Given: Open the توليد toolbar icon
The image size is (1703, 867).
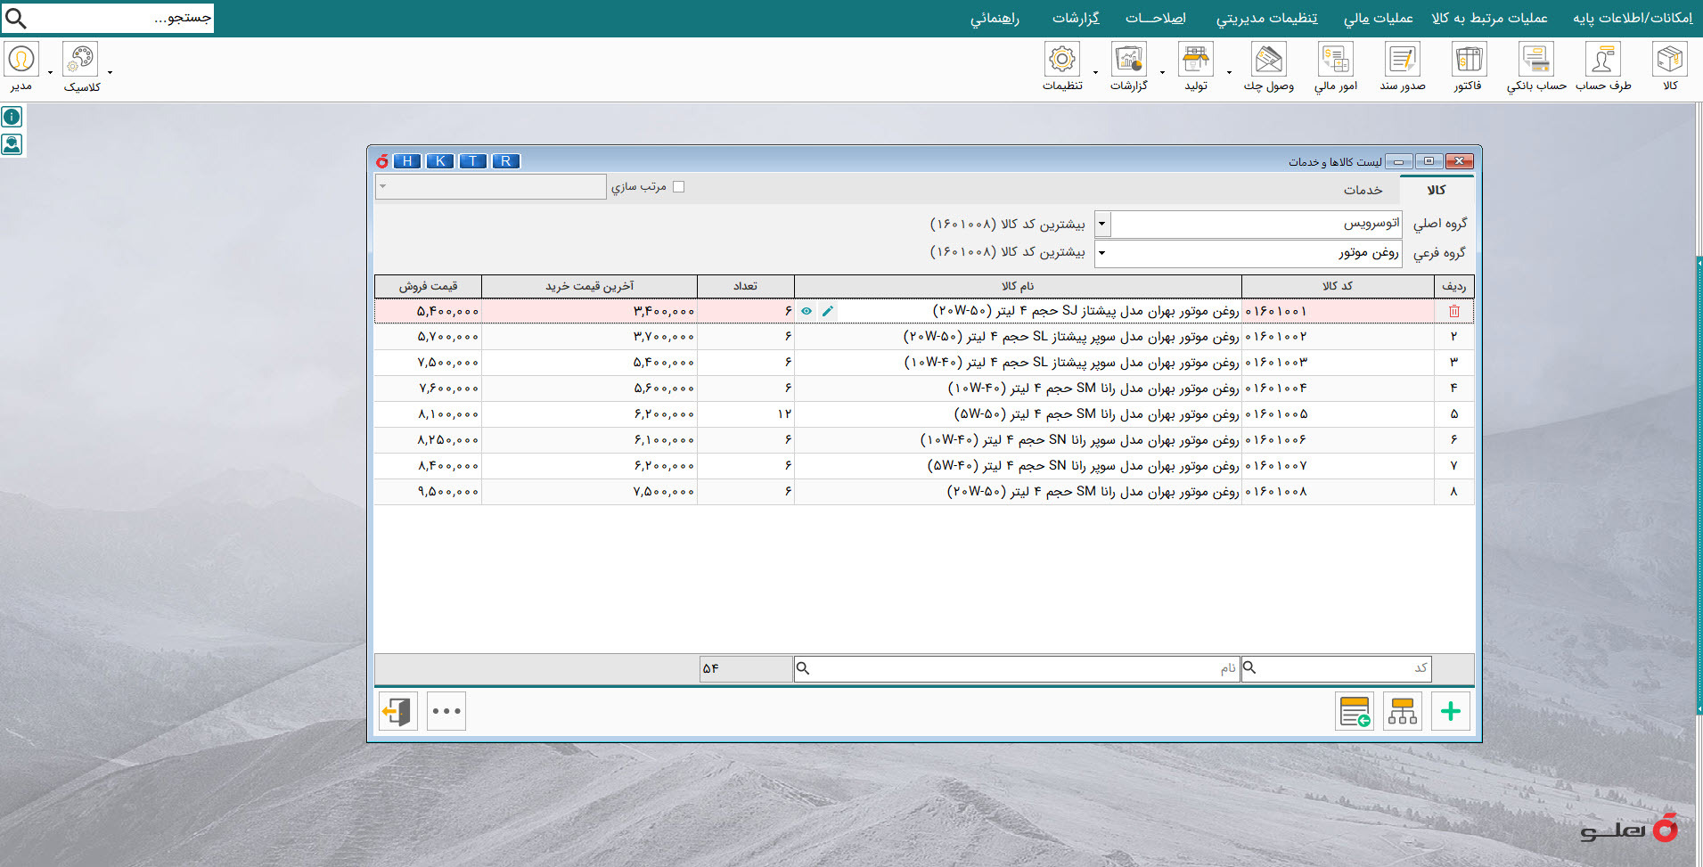Looking at the screenshot, I should (x=1196, y=60).
